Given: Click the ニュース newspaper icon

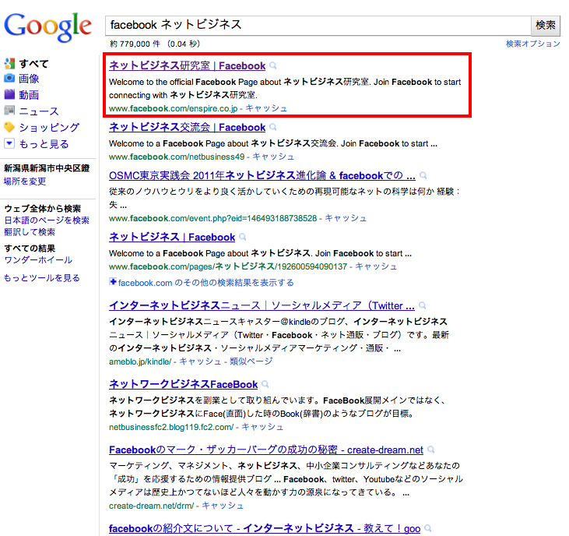Looking at the screenshot, I should click(9, 111).
